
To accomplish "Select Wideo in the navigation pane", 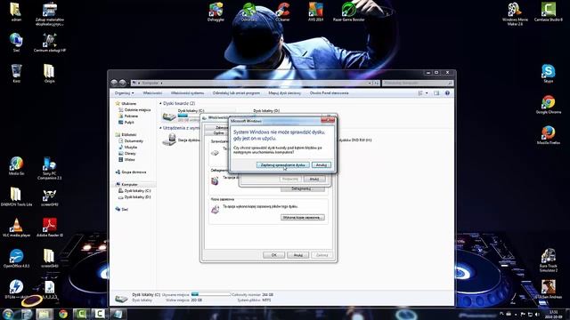I will (129, 159).
